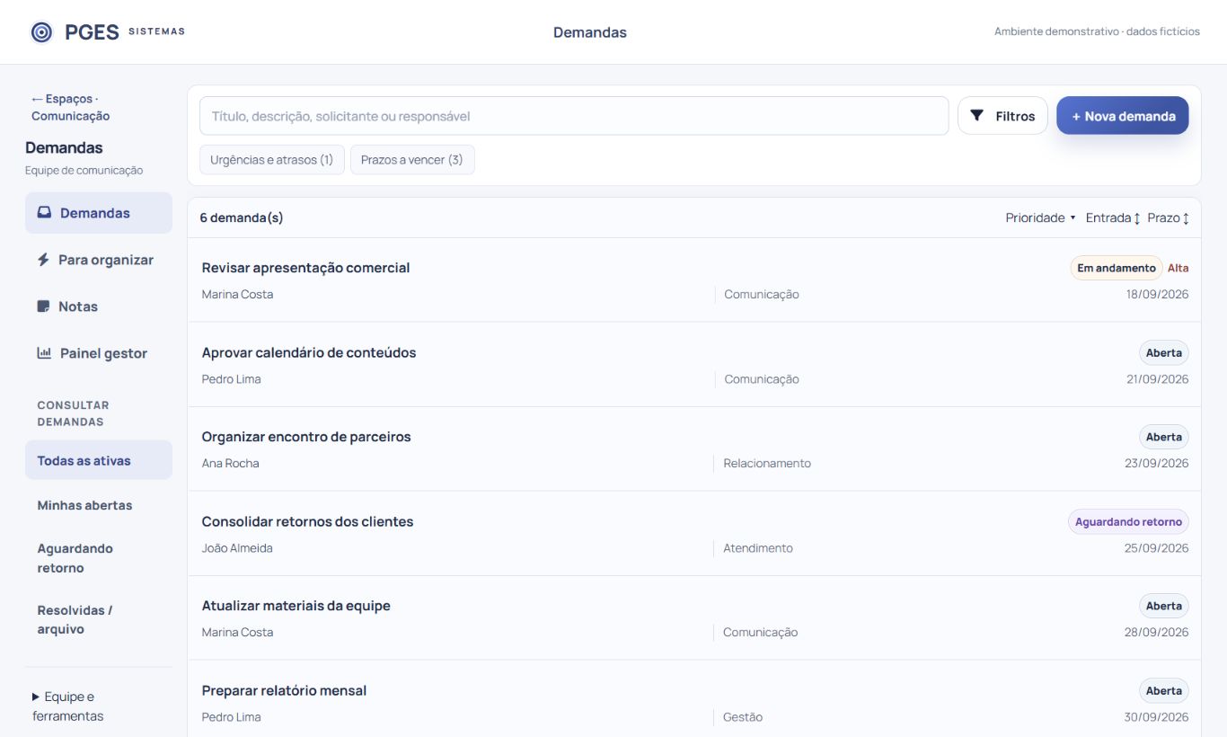Image resolution: width=1227 pixels, height=737 pixels.
Task: Sort the list by Prazo
Action: click(x=1168, y=218)
